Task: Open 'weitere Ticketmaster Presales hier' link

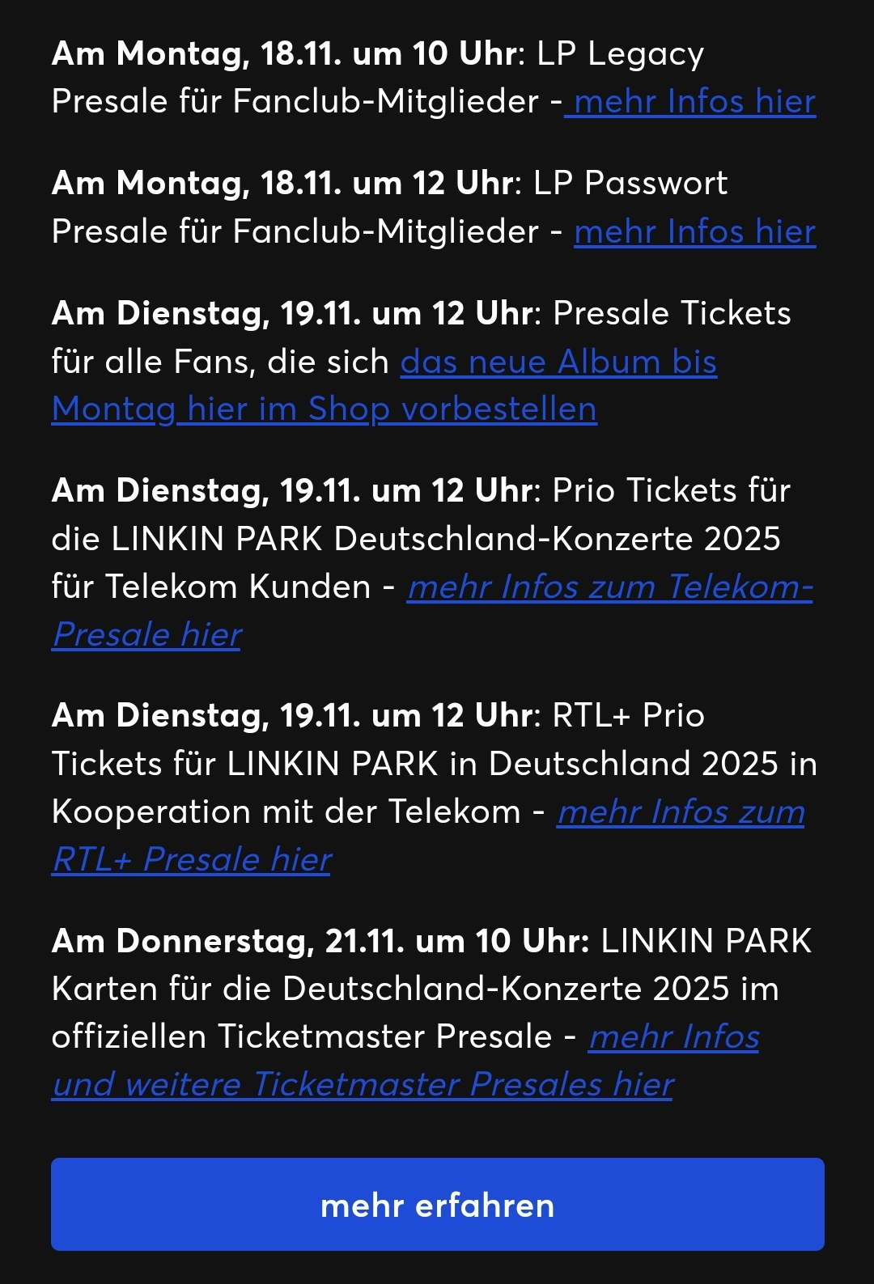Action: pyautogui.click(x=399, y=1085)
